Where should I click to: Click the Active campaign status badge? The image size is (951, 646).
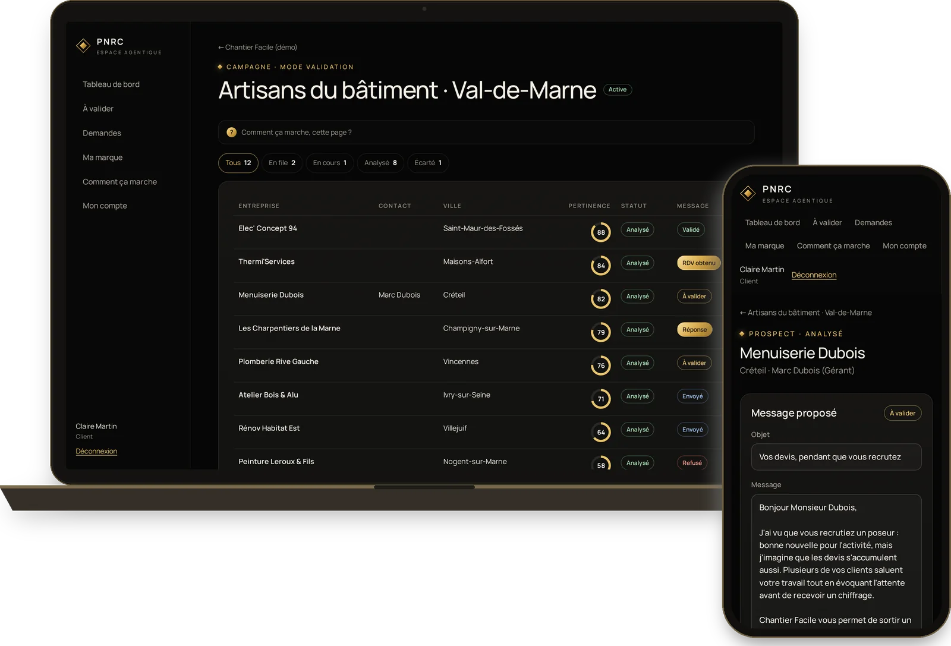coord(618,90)
